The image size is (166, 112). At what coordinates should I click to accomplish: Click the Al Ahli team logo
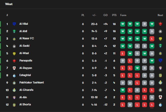coord(14,31)
